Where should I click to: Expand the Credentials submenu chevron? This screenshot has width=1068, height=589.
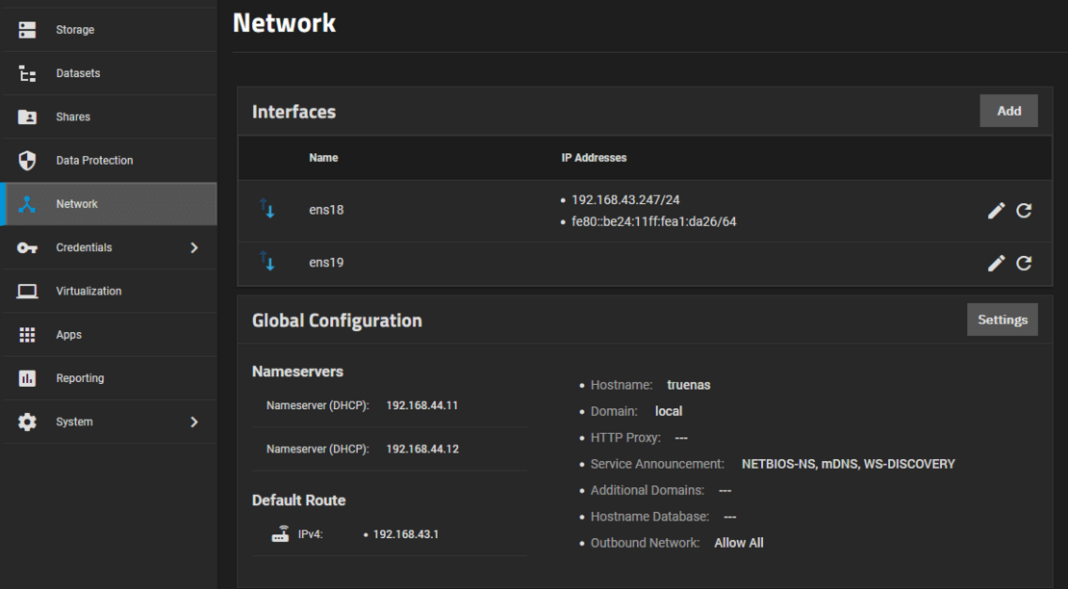point(194,247)
